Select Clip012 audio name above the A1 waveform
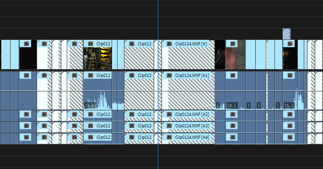 103,76
